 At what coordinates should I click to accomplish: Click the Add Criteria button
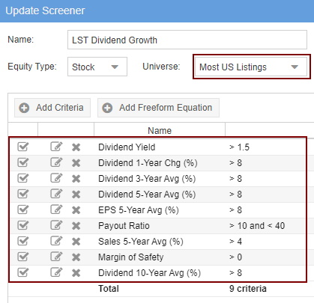(52, 108)
